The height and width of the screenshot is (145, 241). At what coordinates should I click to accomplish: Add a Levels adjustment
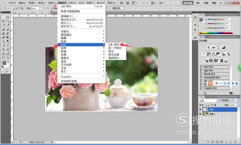pos(214,47)
